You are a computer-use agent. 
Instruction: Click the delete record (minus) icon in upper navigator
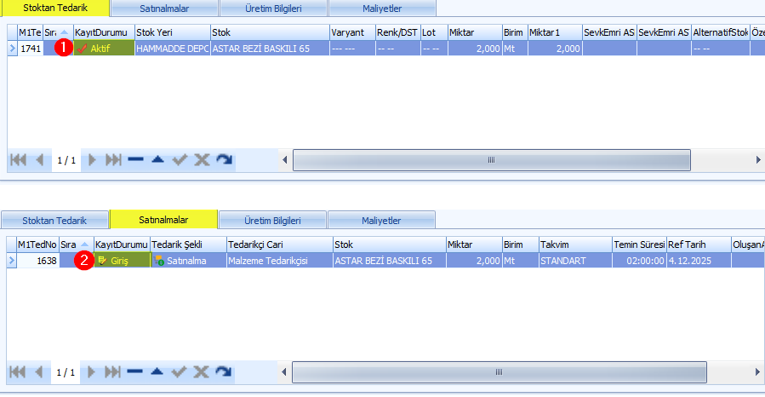tap(135, 159)
